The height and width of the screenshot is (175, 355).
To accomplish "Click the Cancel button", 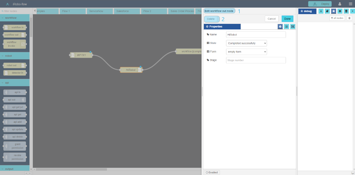I will click(x=271, y=19).
